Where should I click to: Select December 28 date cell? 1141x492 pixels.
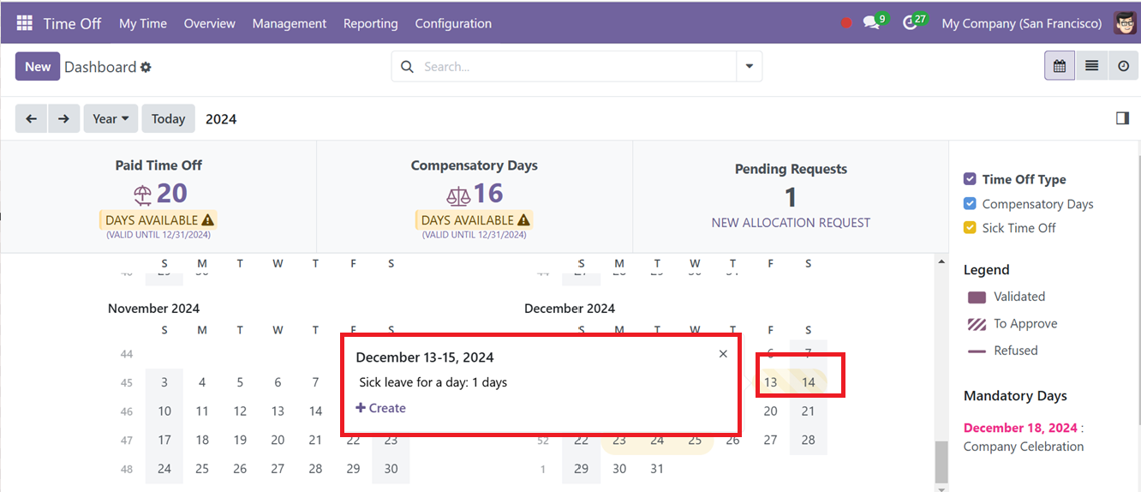coord(809,441)
